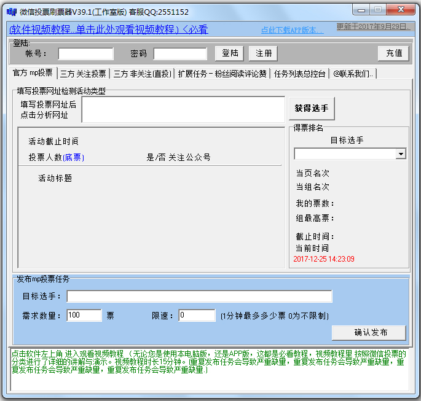This screenshot has height=401, width=421.
Task: Click the blue (底票) label
Action: (73, 157)
